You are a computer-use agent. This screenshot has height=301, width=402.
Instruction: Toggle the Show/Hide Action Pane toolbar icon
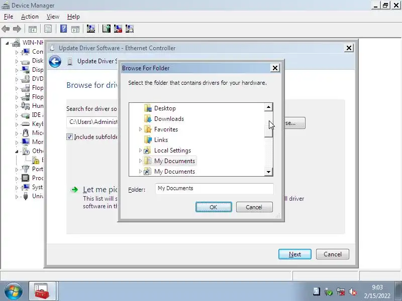click(75, 29)
